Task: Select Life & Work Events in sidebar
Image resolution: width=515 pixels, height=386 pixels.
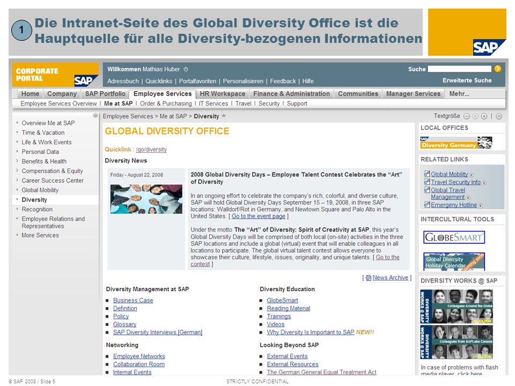Action: pos(46,142)
